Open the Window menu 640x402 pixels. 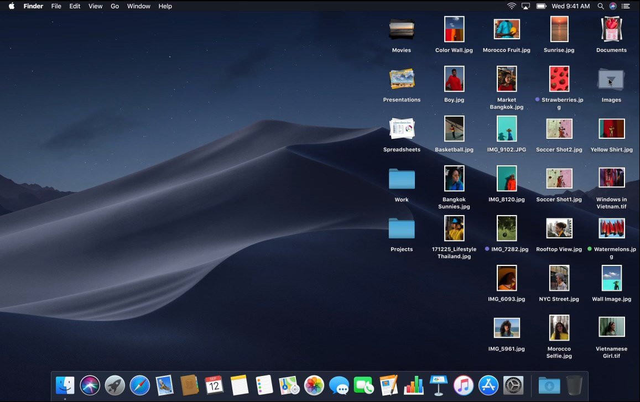pos(138,6)
